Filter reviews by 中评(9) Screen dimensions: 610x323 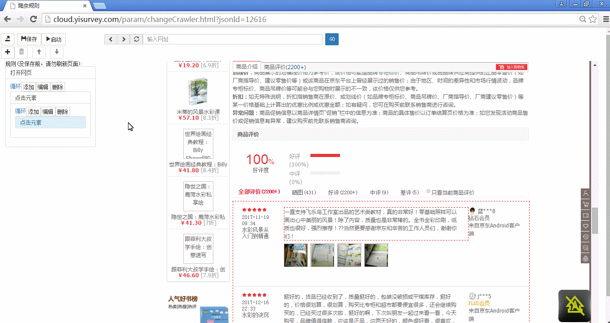click(379, 192)
